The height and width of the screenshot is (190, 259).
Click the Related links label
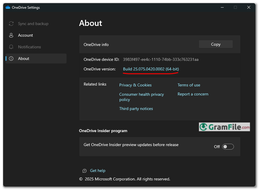click(x=95, y=84)
